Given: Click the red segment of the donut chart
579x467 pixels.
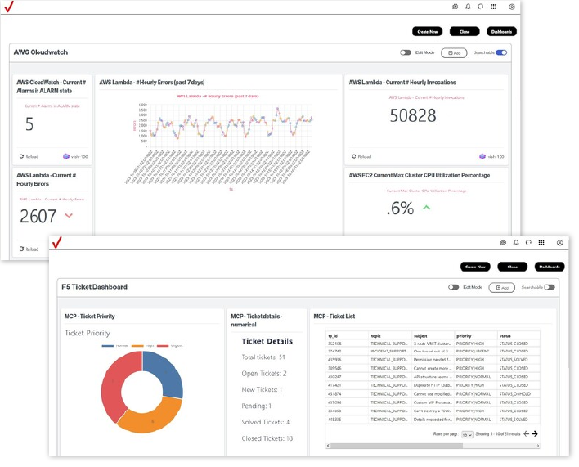Looking at the screenshot, I should click(x=114, y=380).
